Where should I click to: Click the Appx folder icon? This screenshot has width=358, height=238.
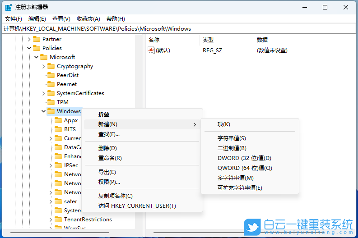[58, 120]
